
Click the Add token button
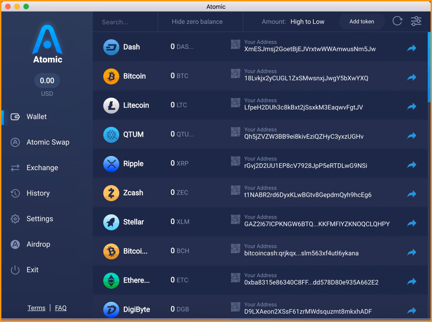coord(362,21)
